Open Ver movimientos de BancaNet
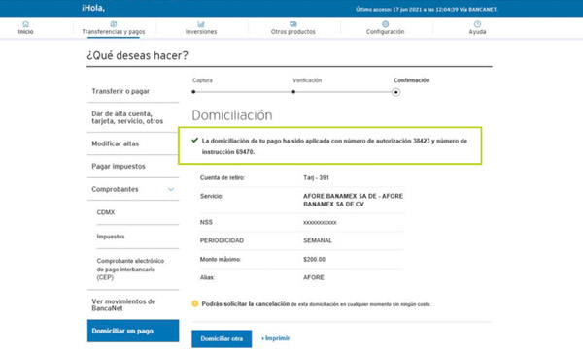The width and height of the screenshot is (583, 349). pos(123,304)
